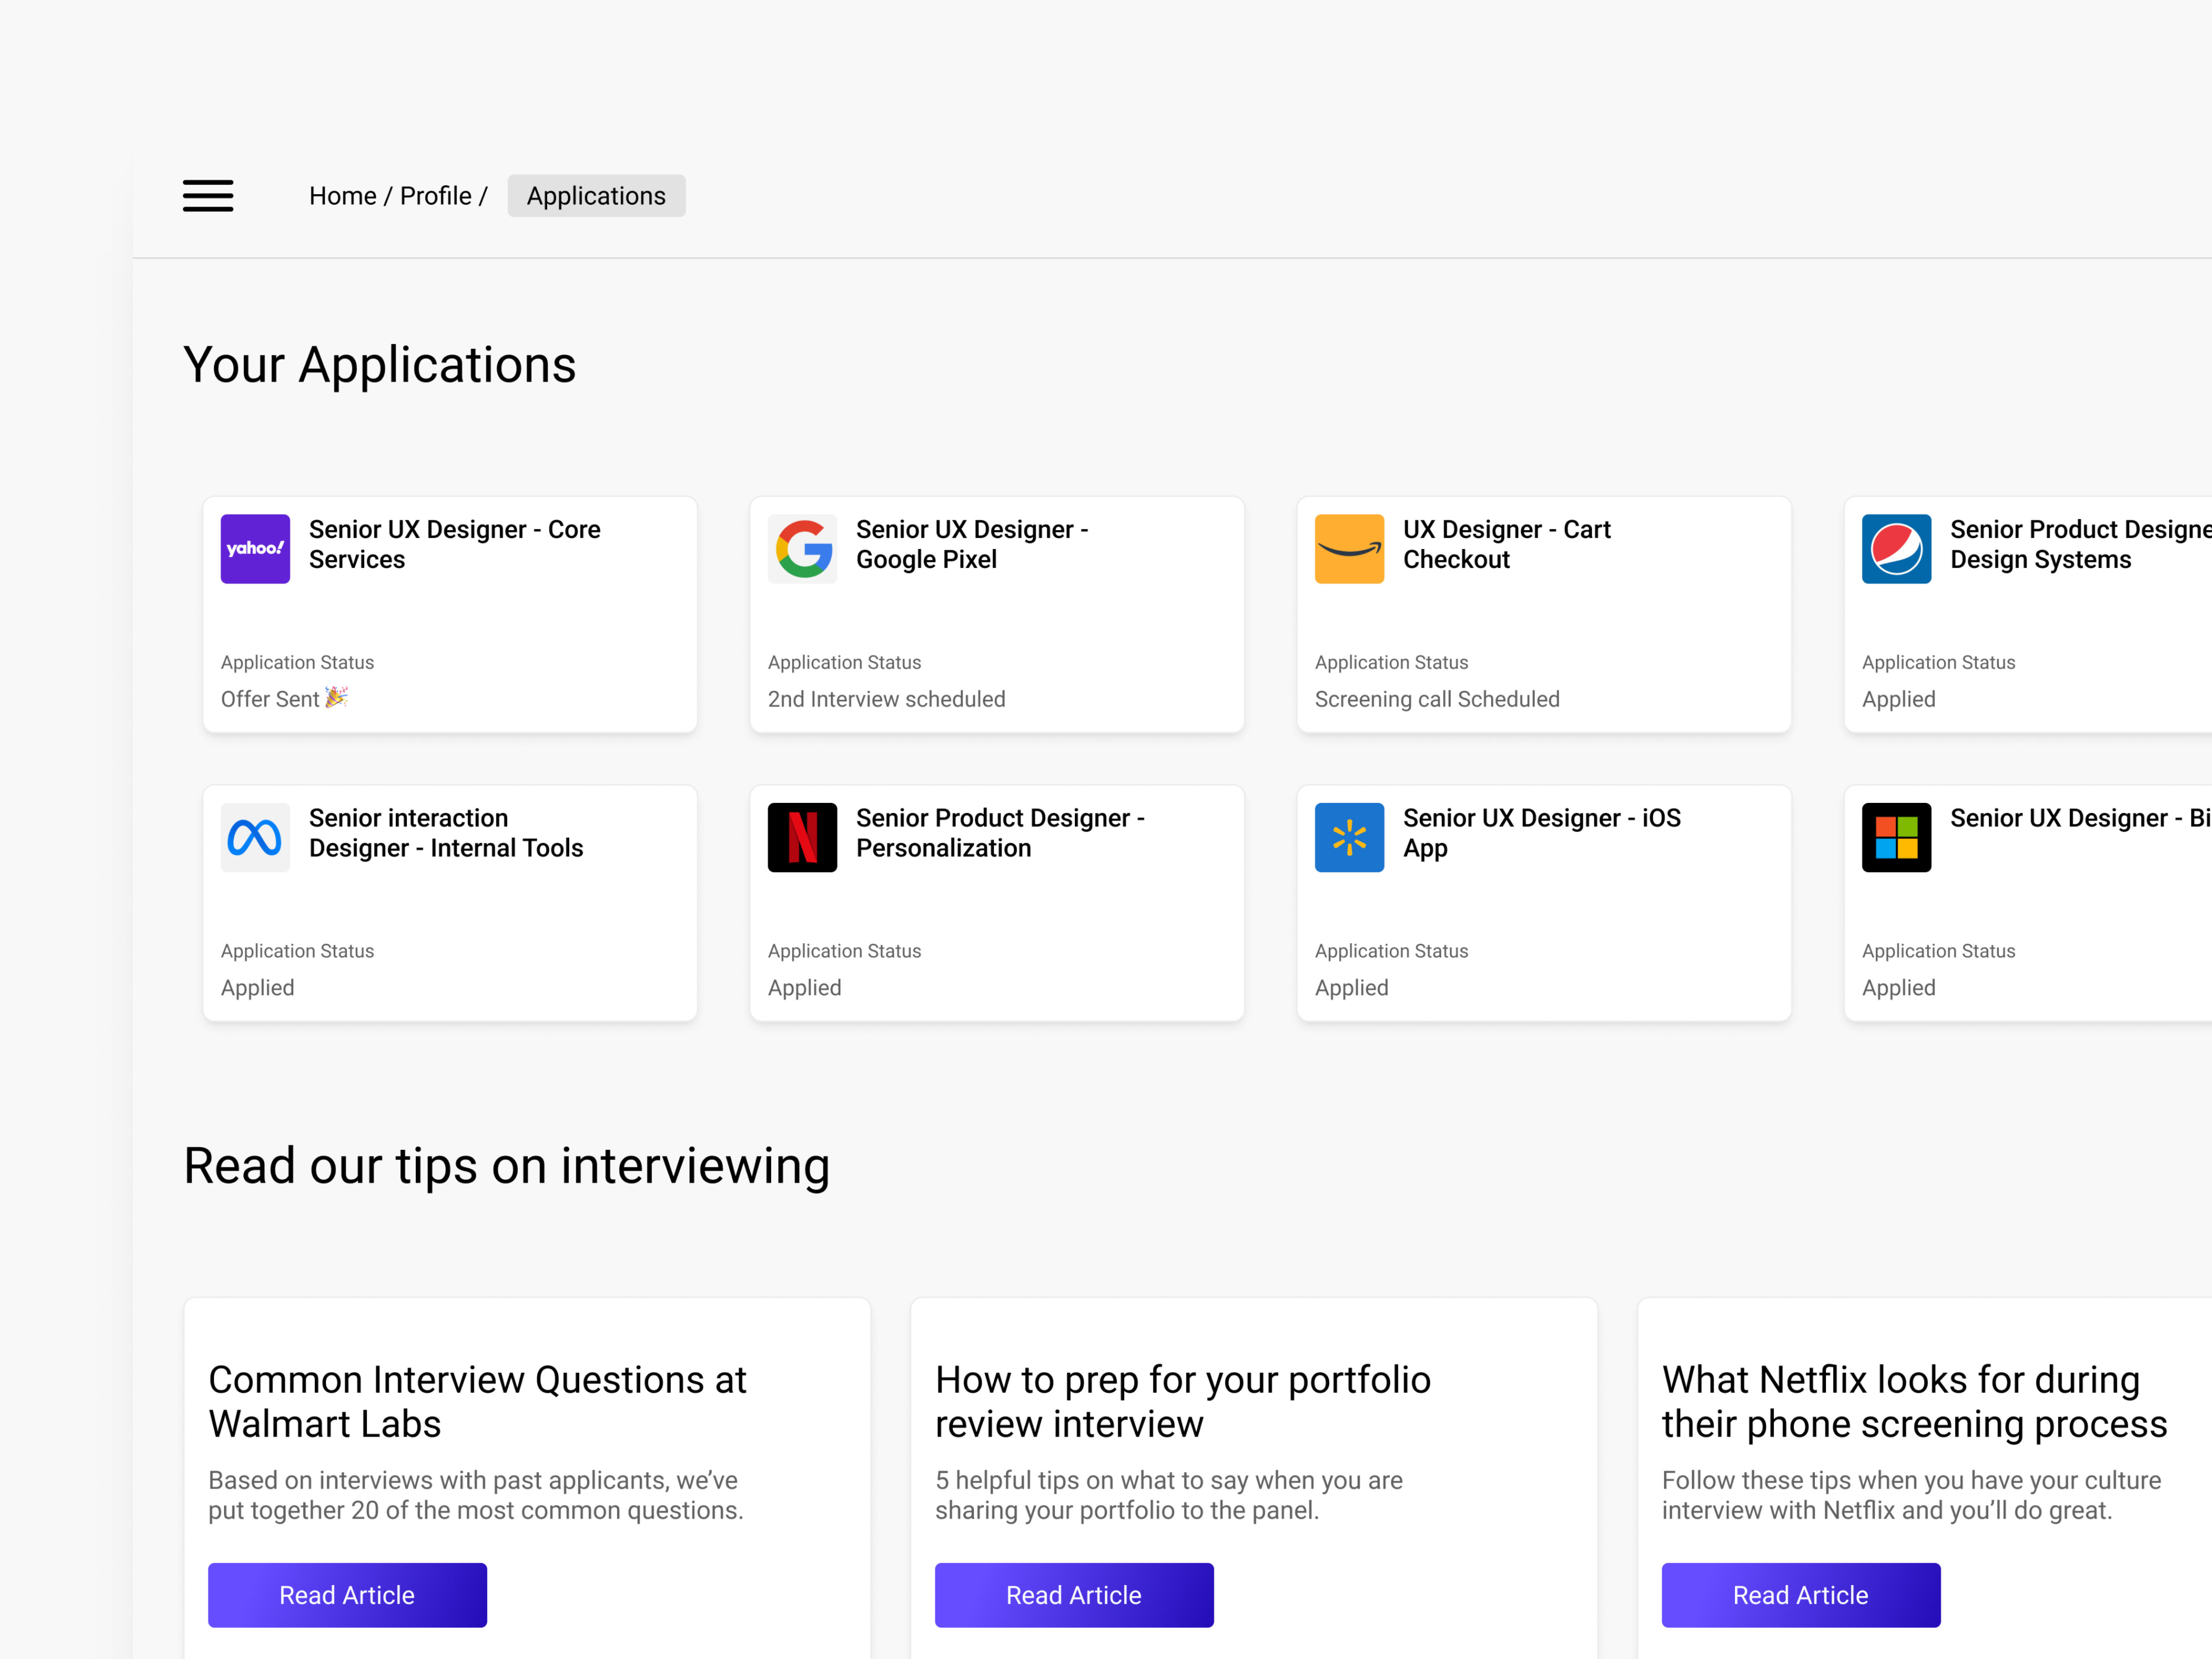Screen dimensions: 2212x1659
Task: Click the Read our tips on interviewing heading
Action: pyautogui.click(x=507, y=1166)
